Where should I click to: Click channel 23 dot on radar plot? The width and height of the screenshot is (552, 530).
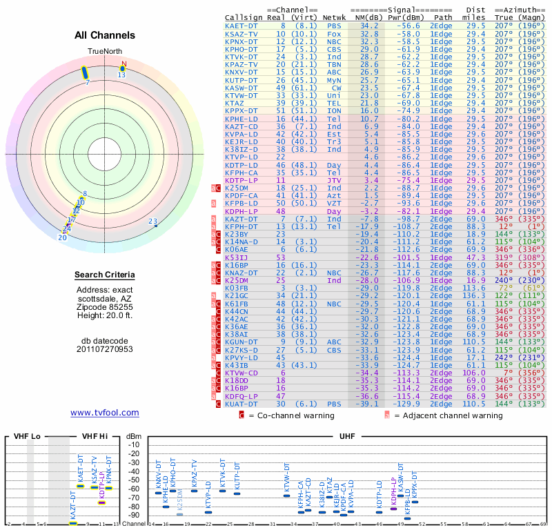[156, 226]
